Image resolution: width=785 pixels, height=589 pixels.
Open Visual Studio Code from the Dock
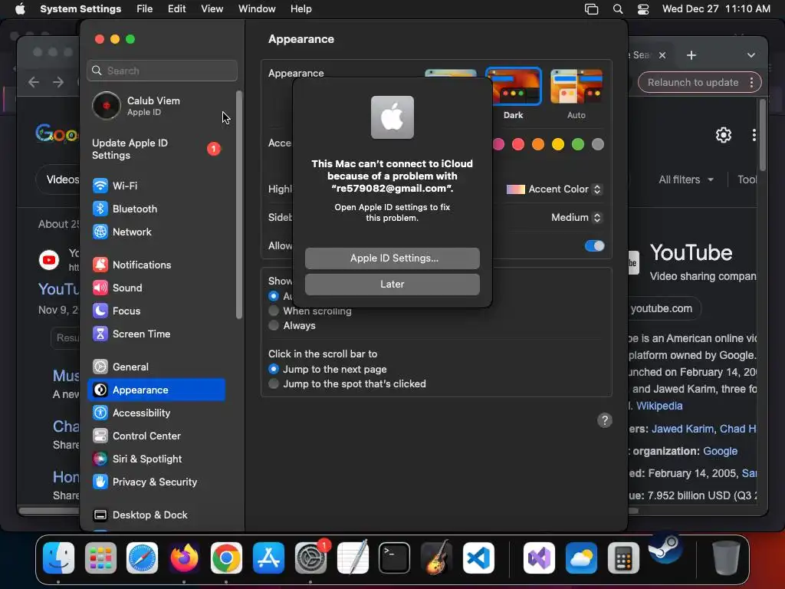pos(478,558)
